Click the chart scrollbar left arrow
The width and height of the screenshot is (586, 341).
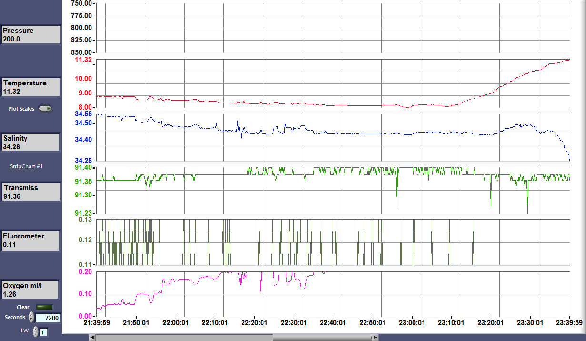pyautogui.click(x=92, y=337)
